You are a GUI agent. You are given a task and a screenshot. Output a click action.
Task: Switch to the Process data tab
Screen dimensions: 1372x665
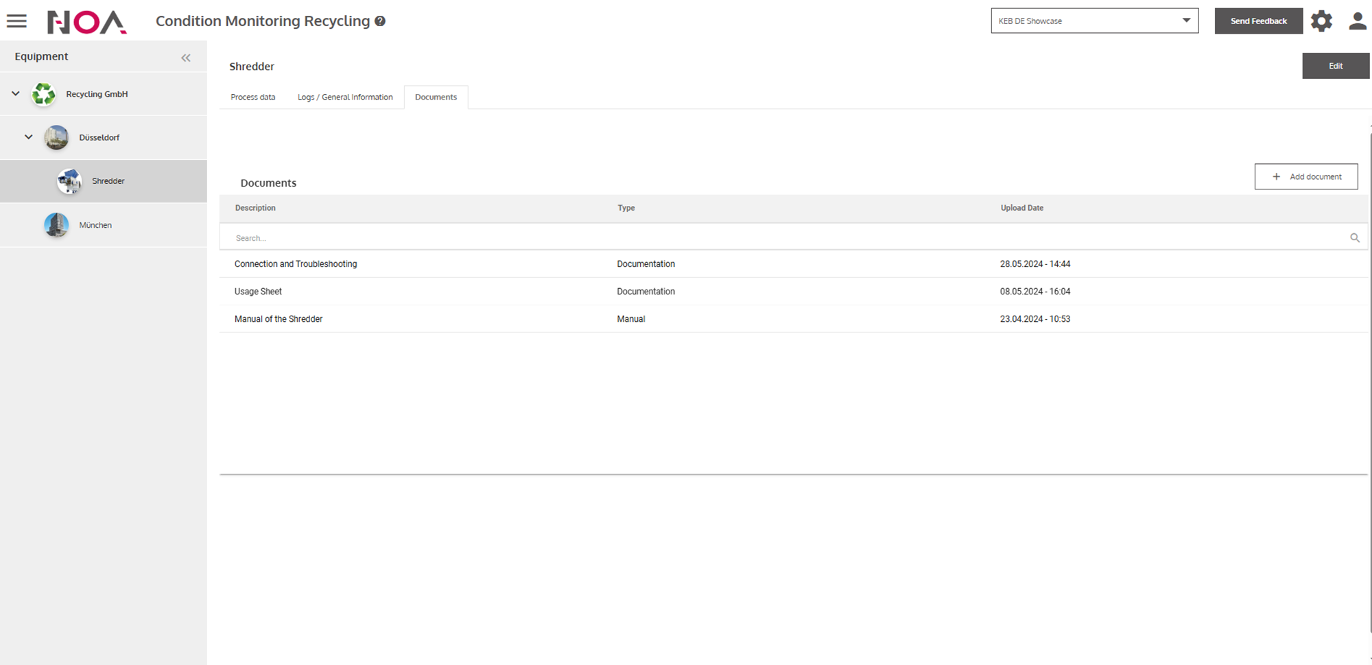(252, 97)
